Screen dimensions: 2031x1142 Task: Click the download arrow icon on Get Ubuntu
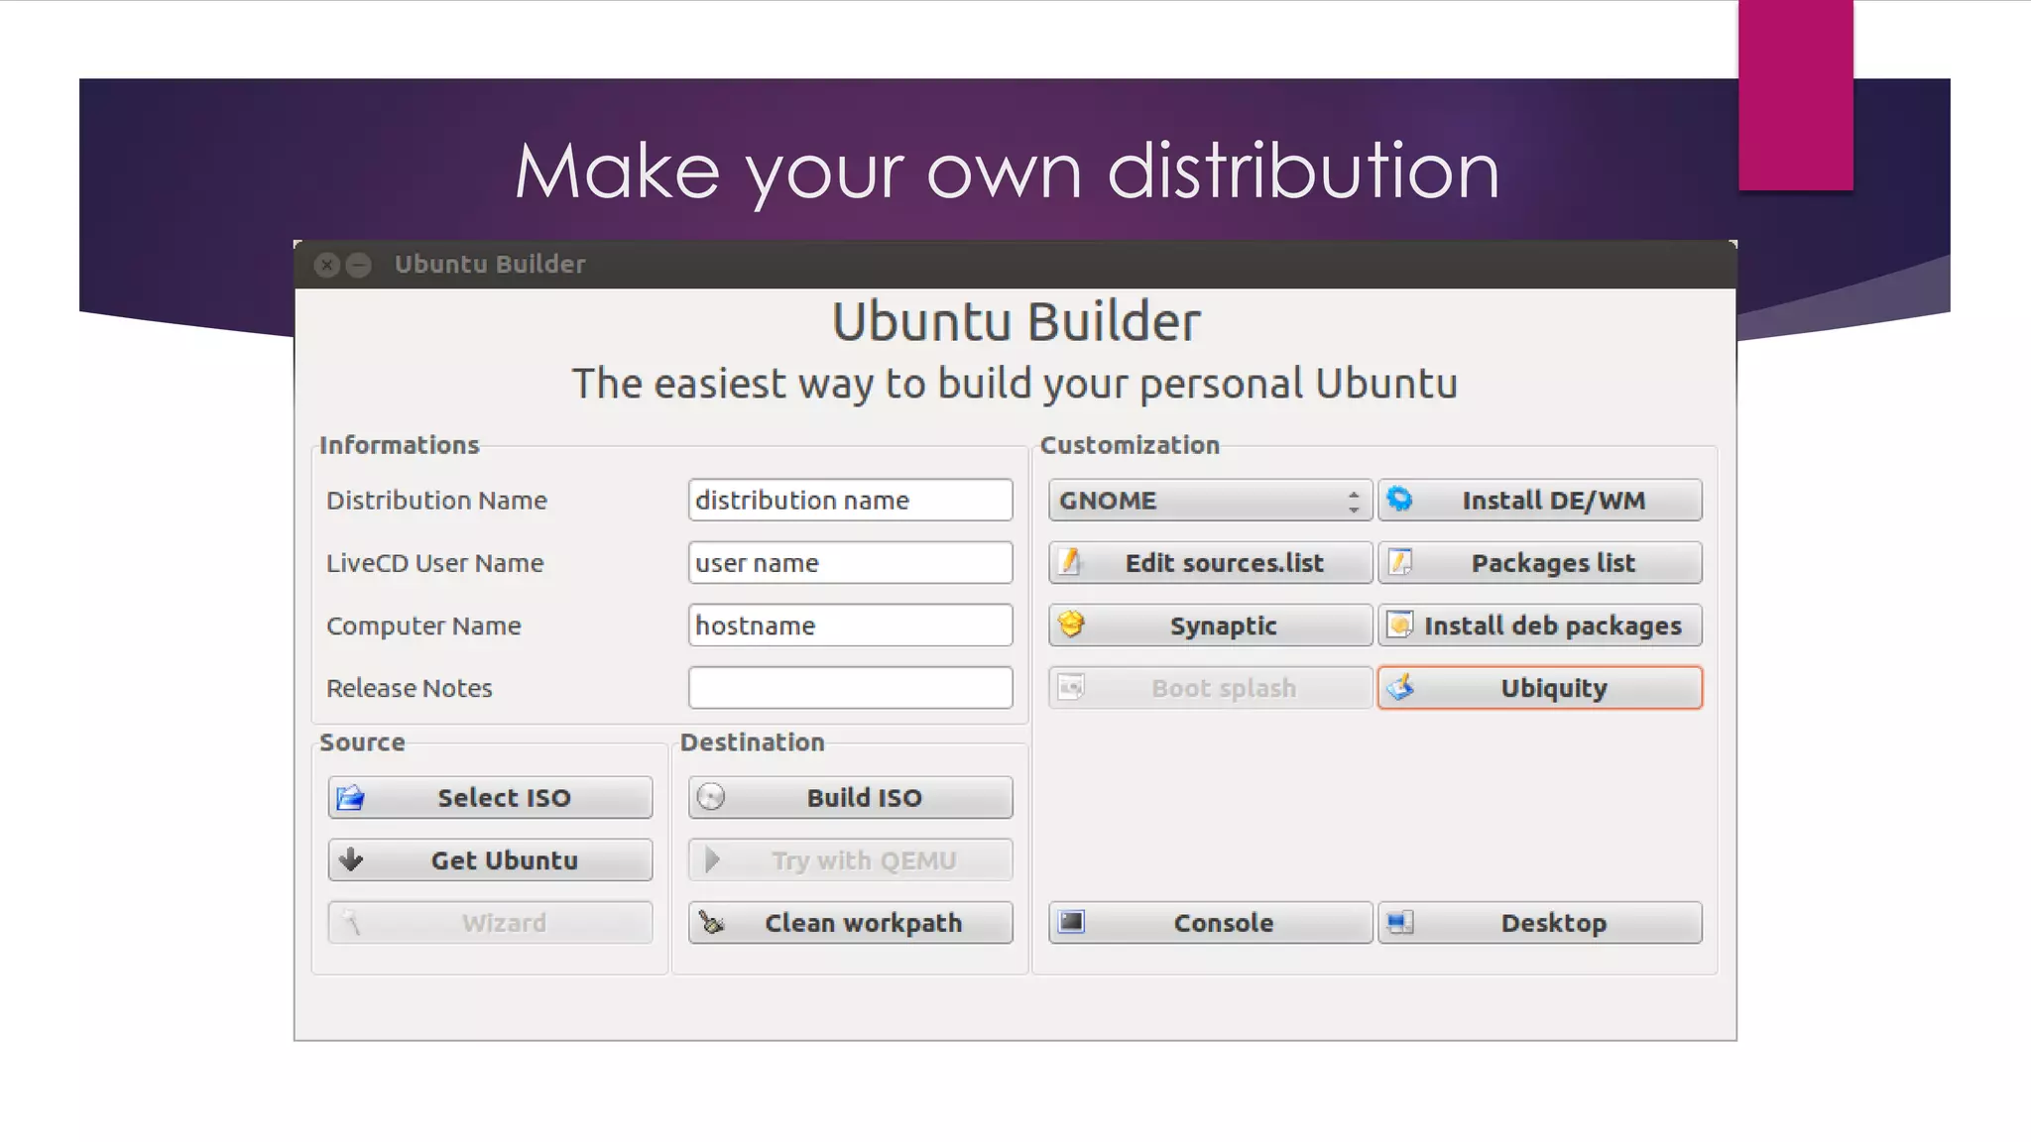click(350, 858)
